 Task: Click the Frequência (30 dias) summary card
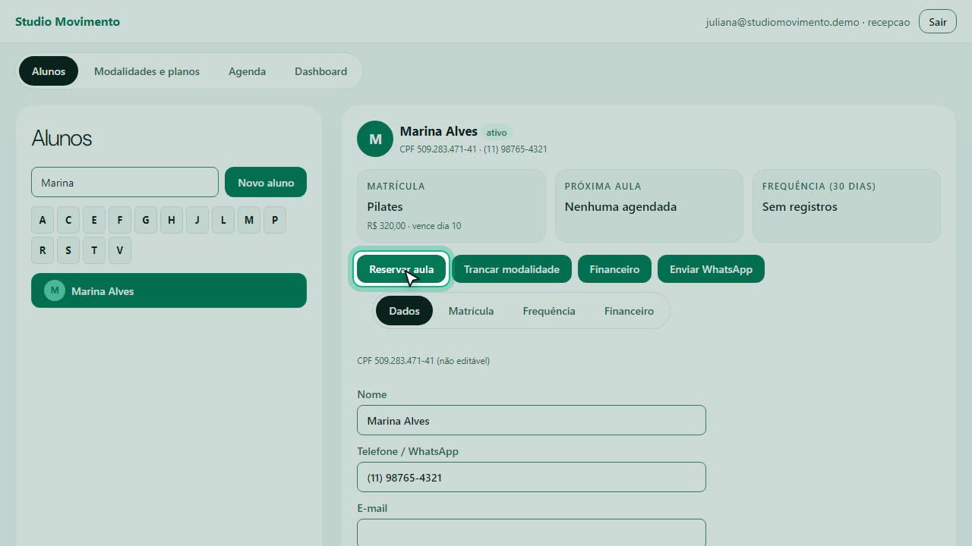846,206
